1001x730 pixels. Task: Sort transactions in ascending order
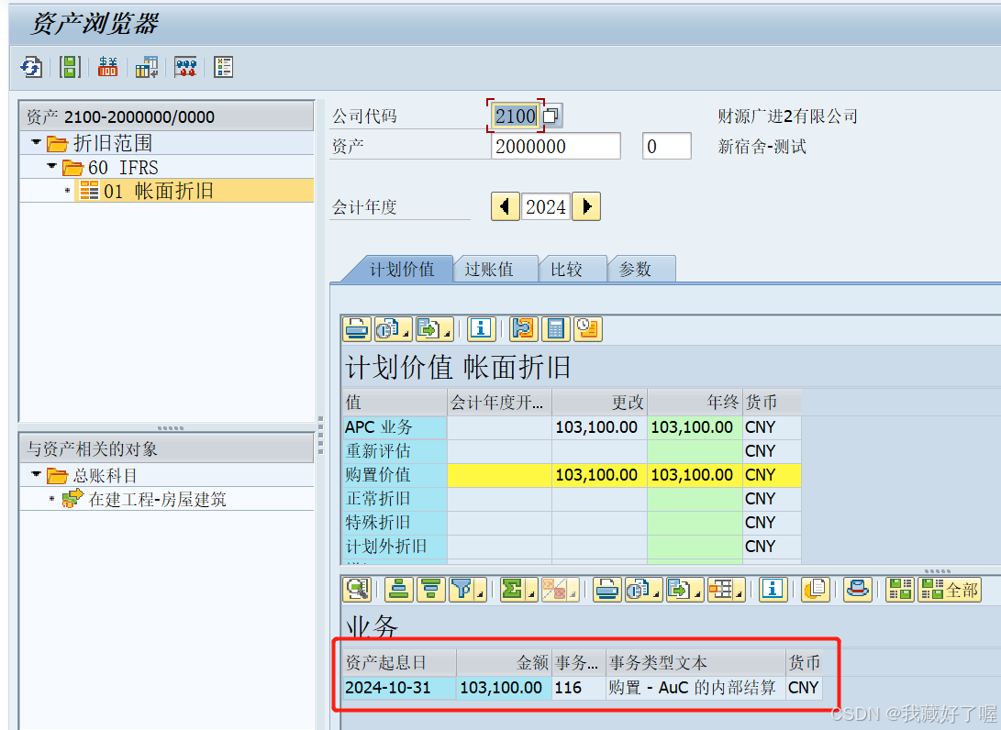[399, 590]
